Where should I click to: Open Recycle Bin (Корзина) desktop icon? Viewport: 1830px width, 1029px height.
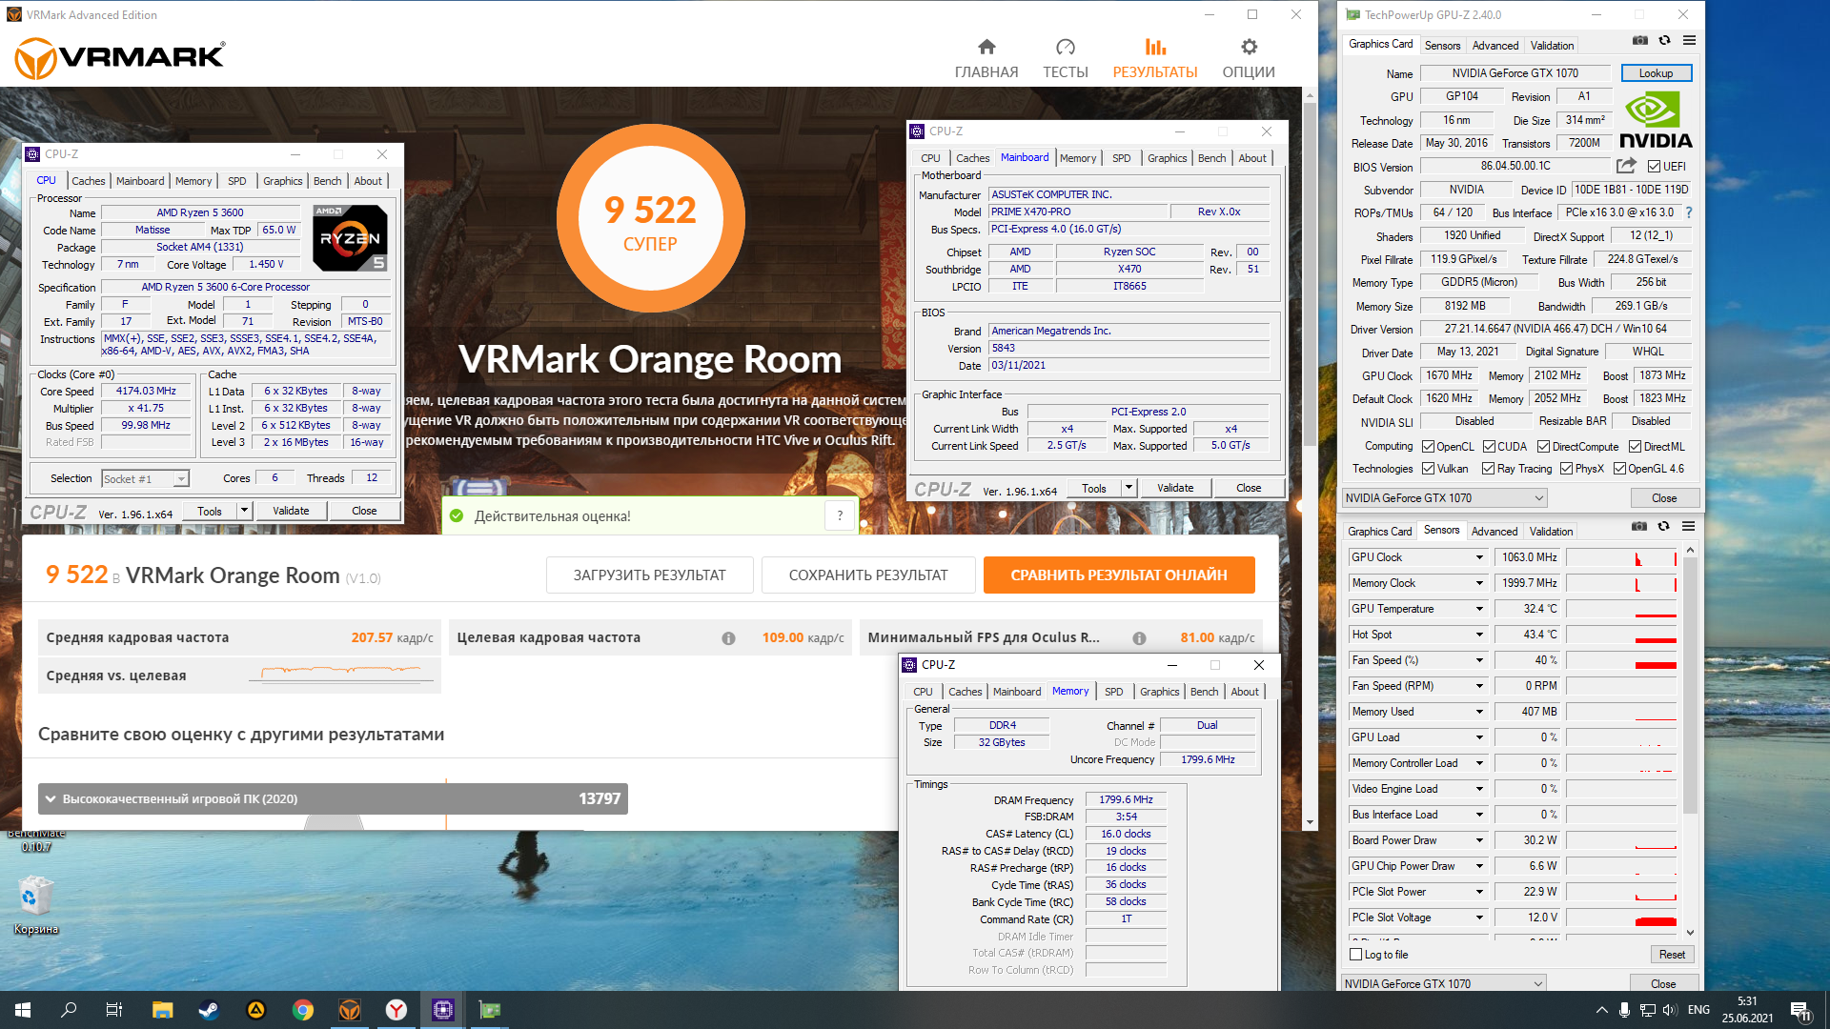click(36, 905)
